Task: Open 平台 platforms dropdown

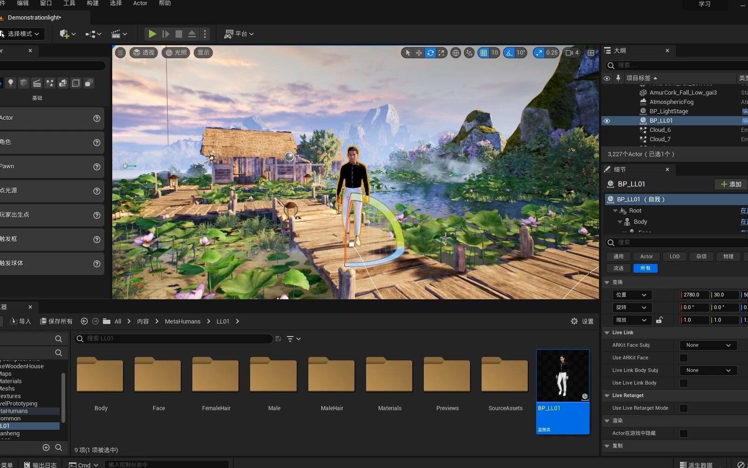Action: [x=239, y=34]
